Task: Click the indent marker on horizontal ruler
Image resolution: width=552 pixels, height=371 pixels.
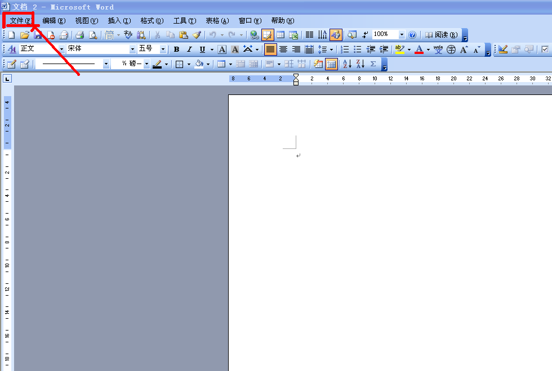Action: click(x=296, y=79)
